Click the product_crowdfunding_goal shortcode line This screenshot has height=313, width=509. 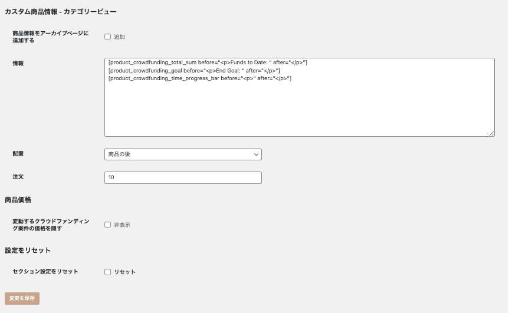point(194,71)
